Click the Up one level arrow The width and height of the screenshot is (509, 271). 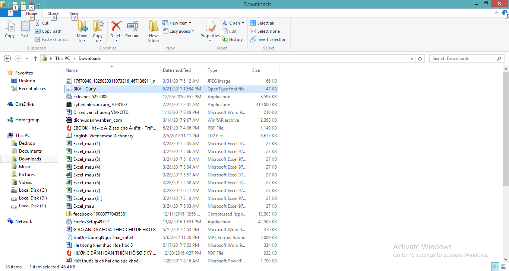point(35,58)
